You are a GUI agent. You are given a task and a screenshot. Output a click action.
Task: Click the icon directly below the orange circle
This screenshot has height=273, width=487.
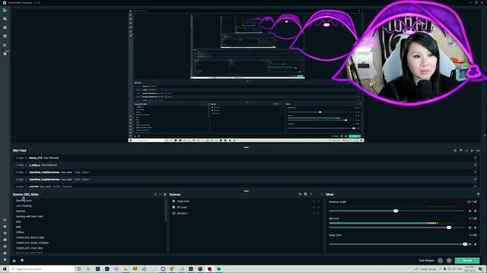[x=5, y=227]
